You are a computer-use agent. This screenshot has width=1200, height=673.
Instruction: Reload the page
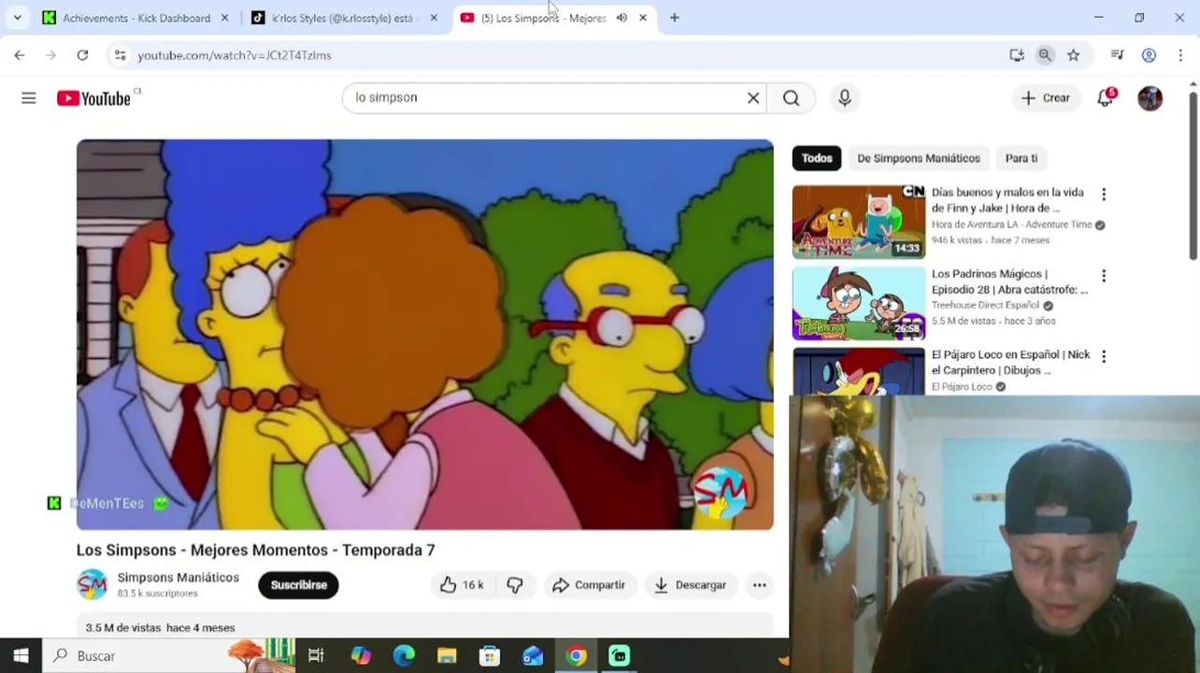click(x=82, y=55)
